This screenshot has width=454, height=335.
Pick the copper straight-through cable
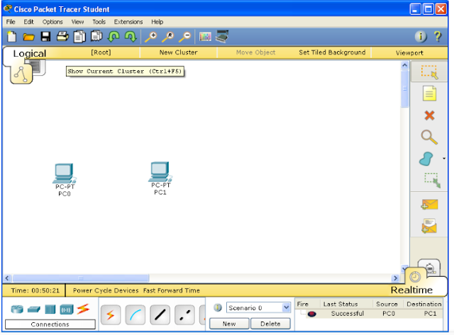click(x=160, y=314)
